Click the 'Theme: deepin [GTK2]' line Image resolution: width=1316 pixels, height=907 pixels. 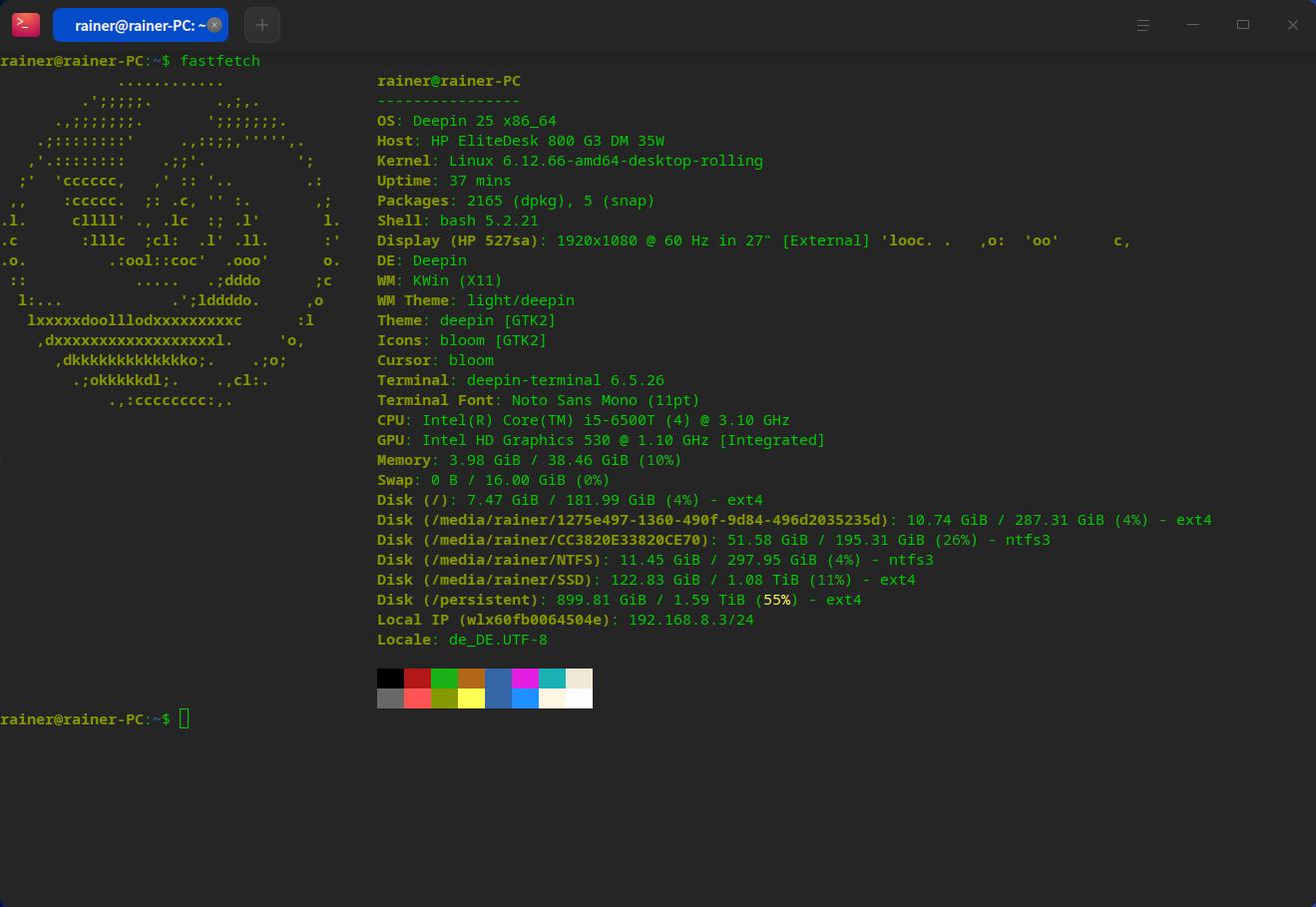point(467,320)
